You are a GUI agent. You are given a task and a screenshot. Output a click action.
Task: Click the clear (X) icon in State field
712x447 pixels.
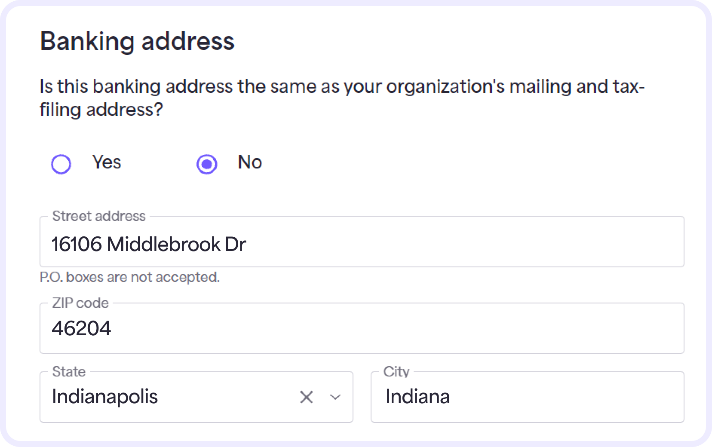pos(306,396)
